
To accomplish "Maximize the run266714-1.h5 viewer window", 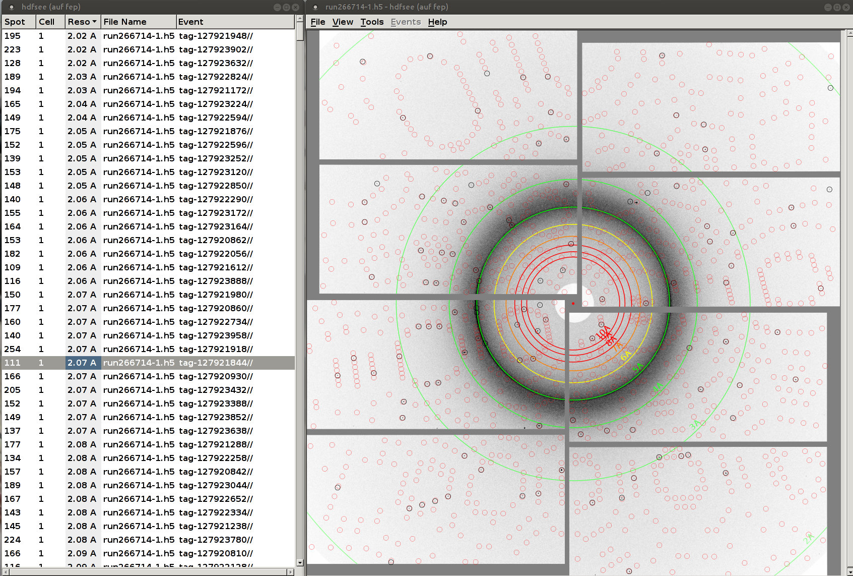I will tap(837, 7).
